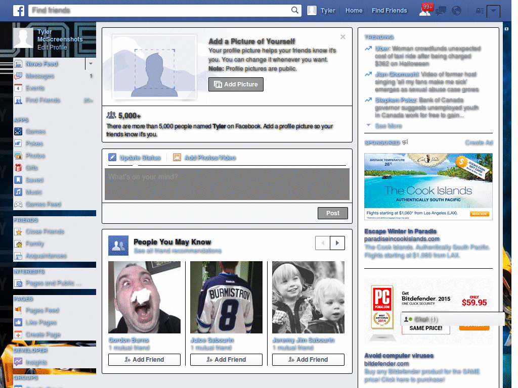The image size is (518, 388).
Task: Click the Music note icon
Action: coord(18,192)
